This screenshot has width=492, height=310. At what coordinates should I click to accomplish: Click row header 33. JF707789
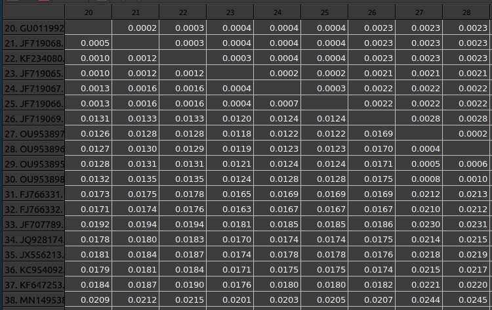coord(34,224)
